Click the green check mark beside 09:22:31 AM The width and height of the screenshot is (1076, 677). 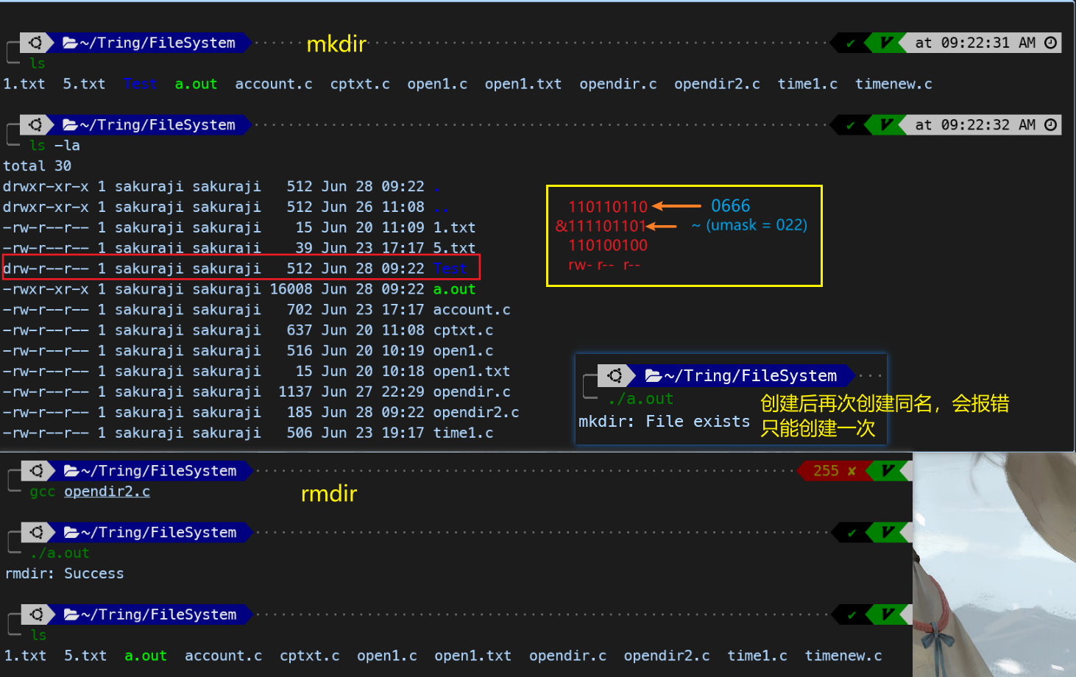[851, 43]
